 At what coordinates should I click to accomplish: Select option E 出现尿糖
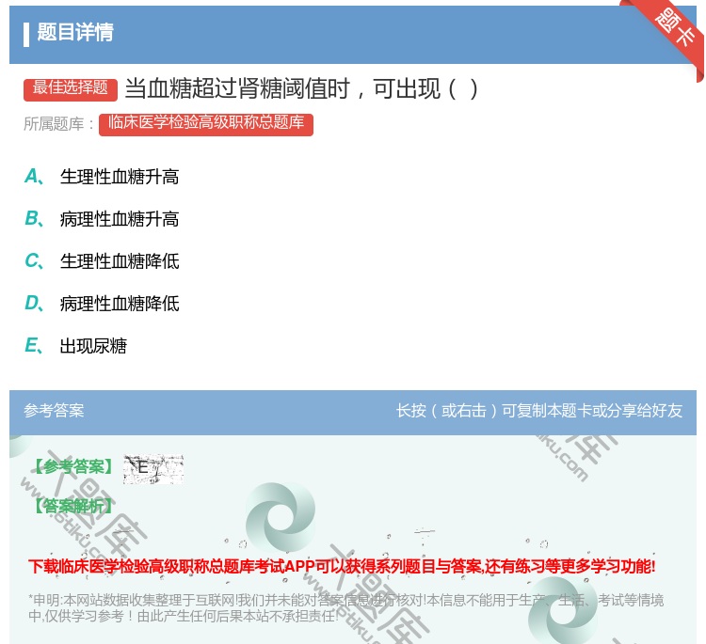coord(93,346)
